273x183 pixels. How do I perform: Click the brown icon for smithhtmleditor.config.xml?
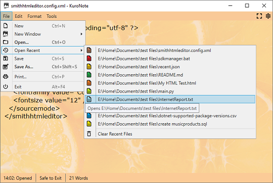pyautogui.click(x=89, y=50)
